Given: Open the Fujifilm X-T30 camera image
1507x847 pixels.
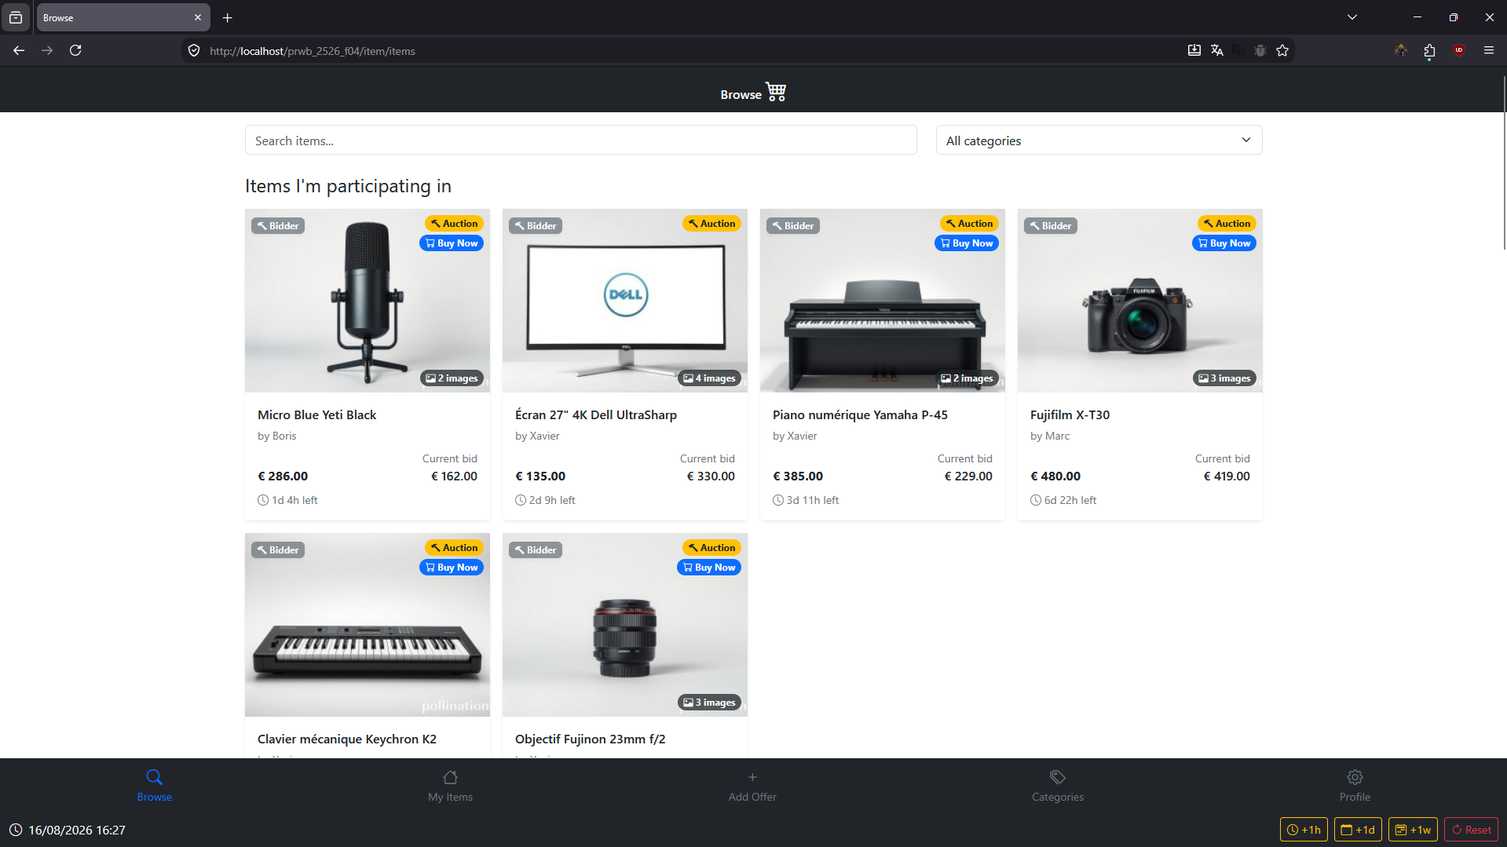Looking at the screenshot, I should tap(1140, 301).
